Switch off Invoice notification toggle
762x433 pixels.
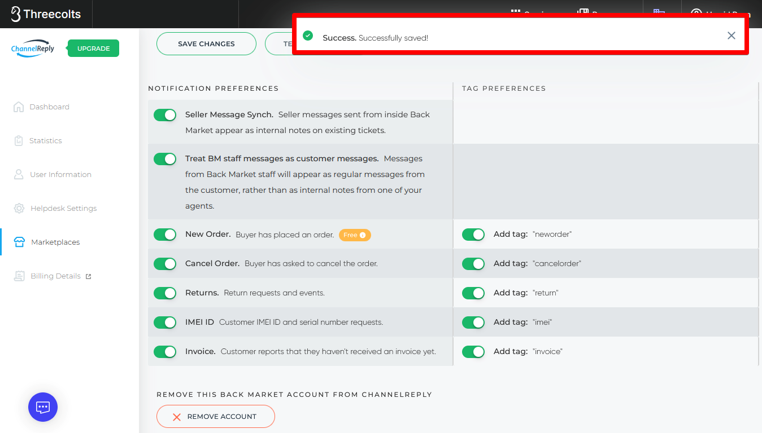click(165, 352)
